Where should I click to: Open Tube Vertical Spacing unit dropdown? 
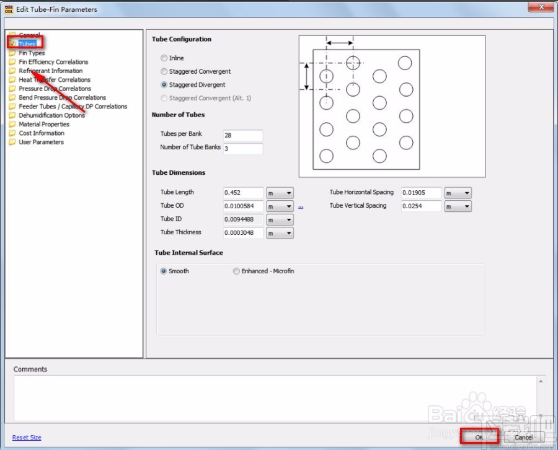[x=458, y=206]
